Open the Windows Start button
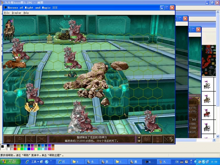The height and width of the screenshot is (165, 220). [x=10, y=162]
